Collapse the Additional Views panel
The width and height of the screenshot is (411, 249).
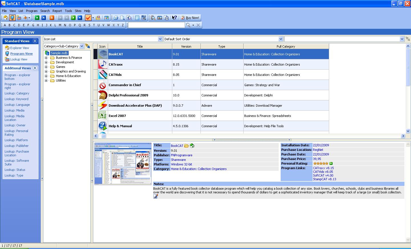click(x=35, y=68)
